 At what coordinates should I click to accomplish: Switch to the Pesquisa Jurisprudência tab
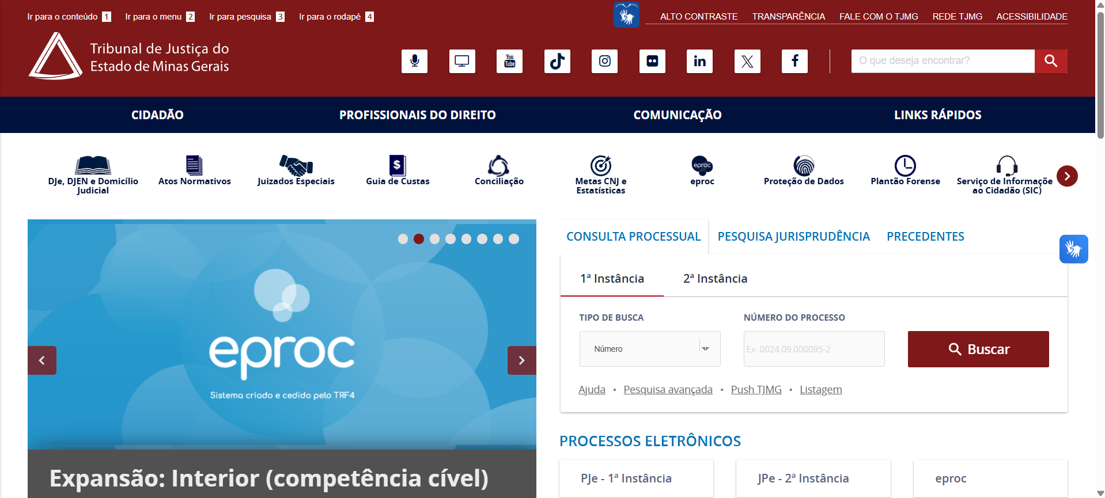click(x=793, y=237)
